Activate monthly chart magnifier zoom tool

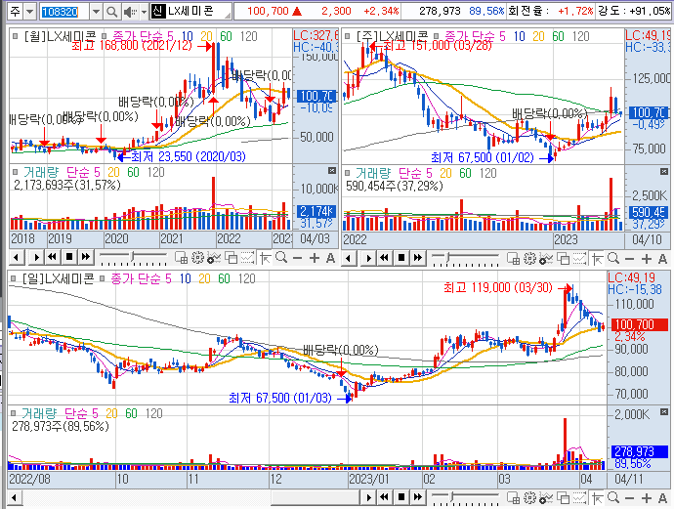tap(281, 258)
